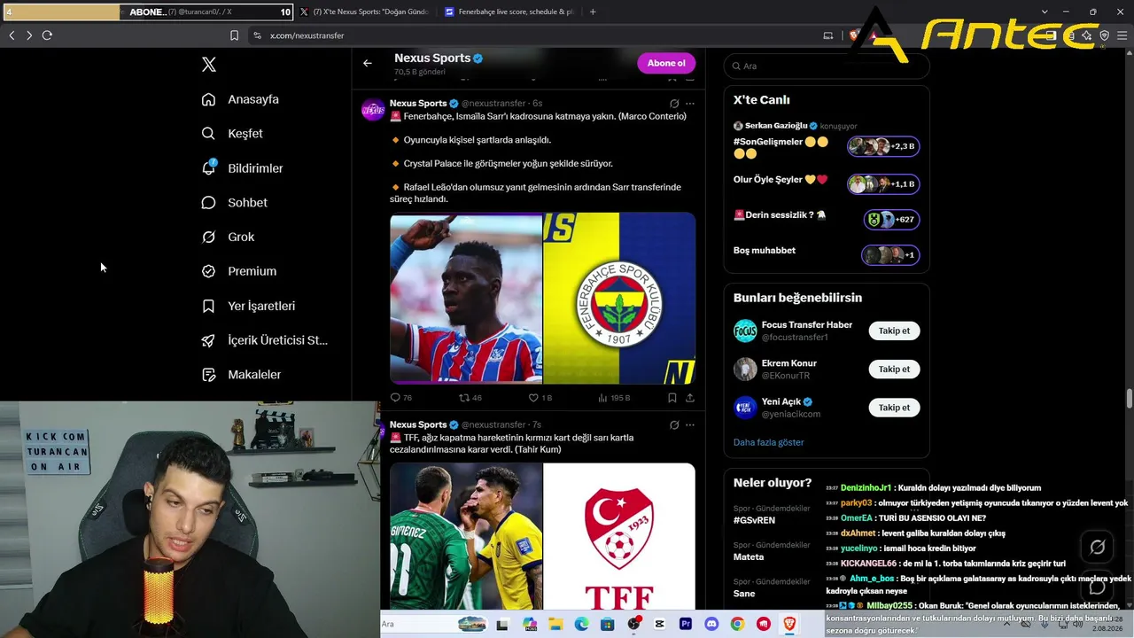Image resolution: width=1134 pixels, height=638 pixels.
Task: Open Focus Transfer Haber profile avatar
Action: point(745,331)
